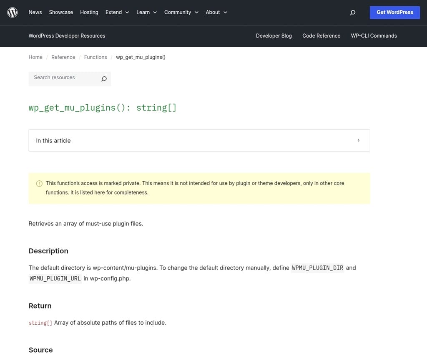Open the header search magnifier icon

[x=353, y=13]
